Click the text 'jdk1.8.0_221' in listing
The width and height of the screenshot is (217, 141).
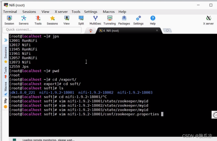pyautogui.click(x=22, y=93)
